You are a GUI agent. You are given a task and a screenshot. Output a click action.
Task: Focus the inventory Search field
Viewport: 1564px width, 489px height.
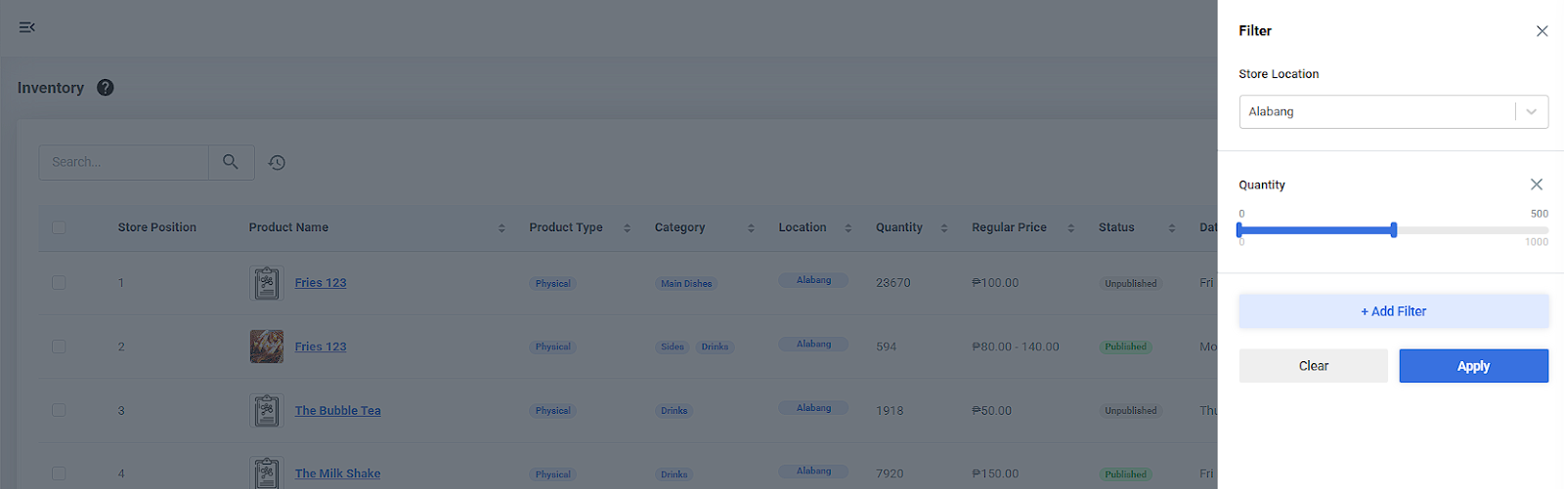pos(124,162)
